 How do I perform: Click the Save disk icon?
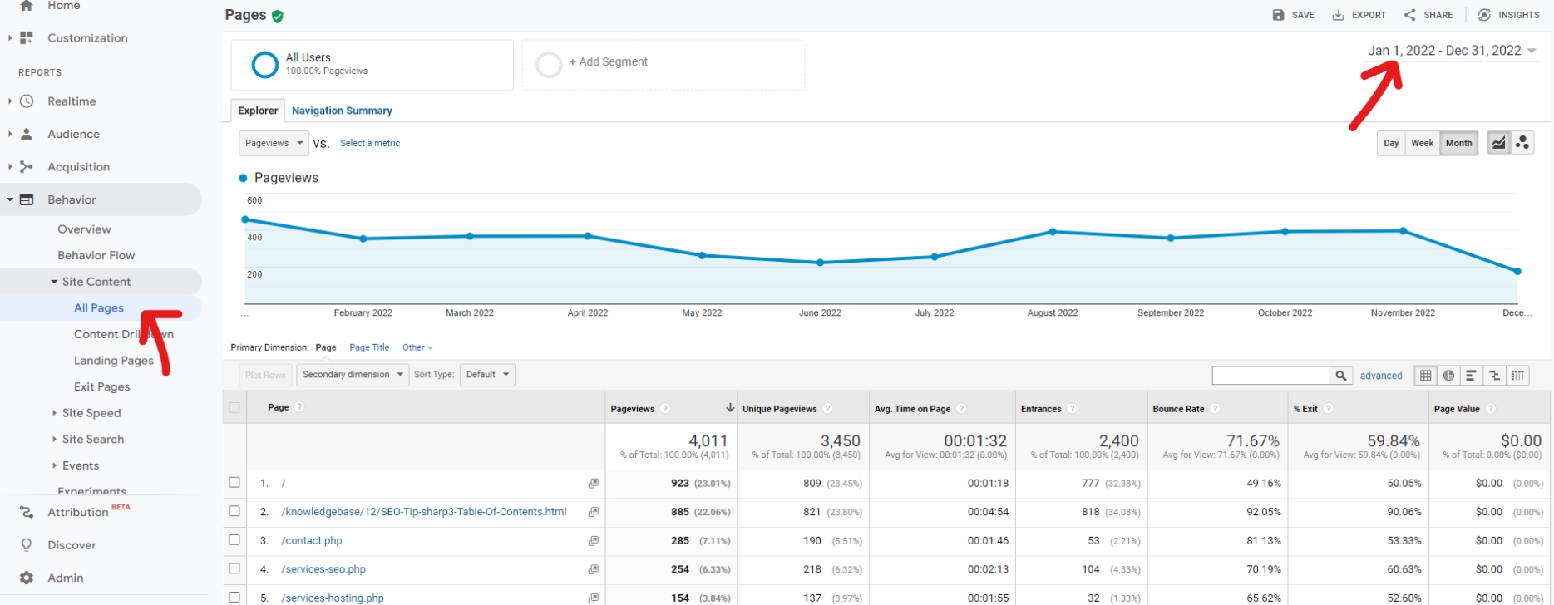(x=1279, y=15)
